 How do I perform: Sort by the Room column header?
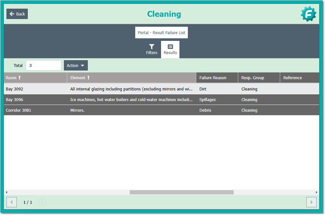click(35, 78)
